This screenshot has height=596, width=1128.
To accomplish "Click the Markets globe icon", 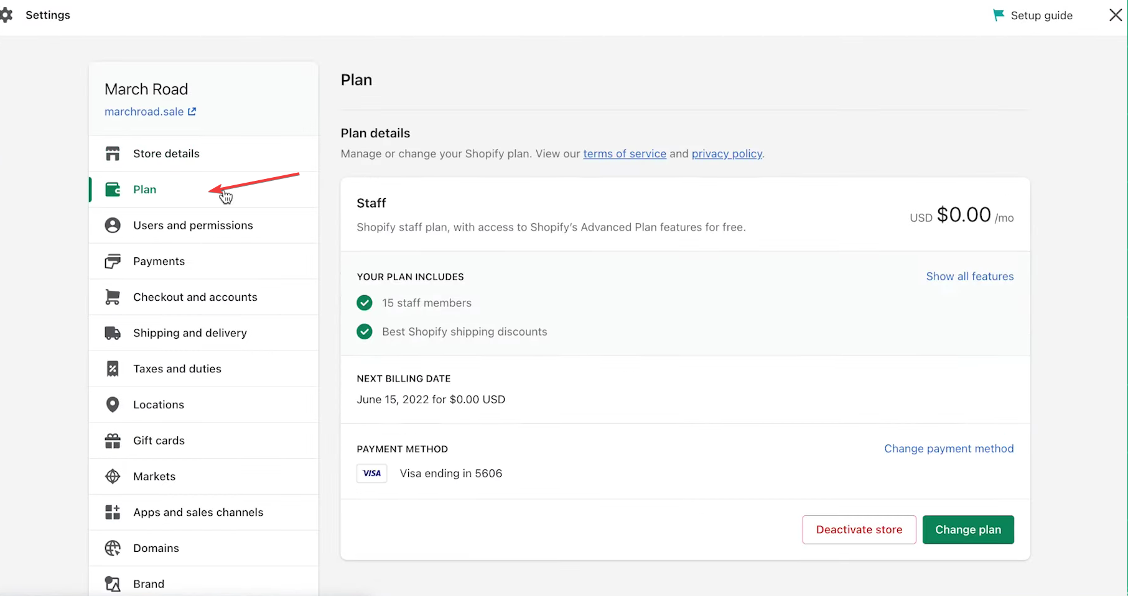I will (113, 476).
